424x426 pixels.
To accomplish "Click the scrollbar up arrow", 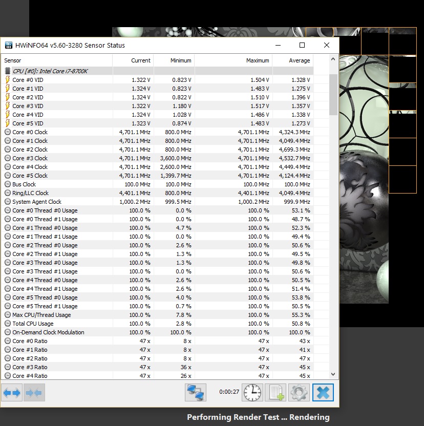I will tap(333, 59).
